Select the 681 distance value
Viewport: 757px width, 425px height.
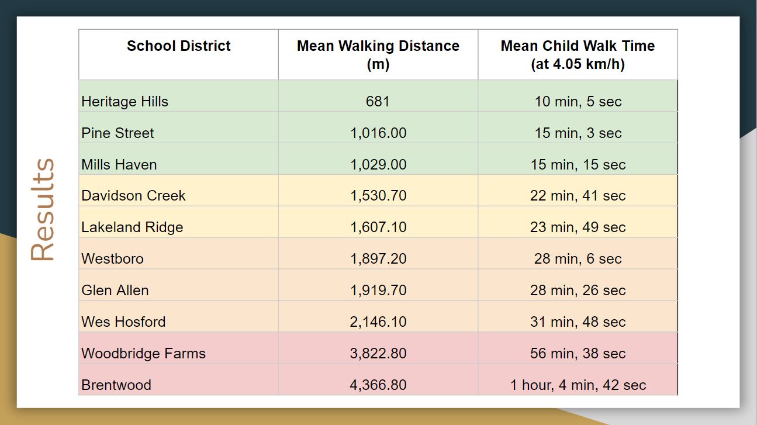378,102
